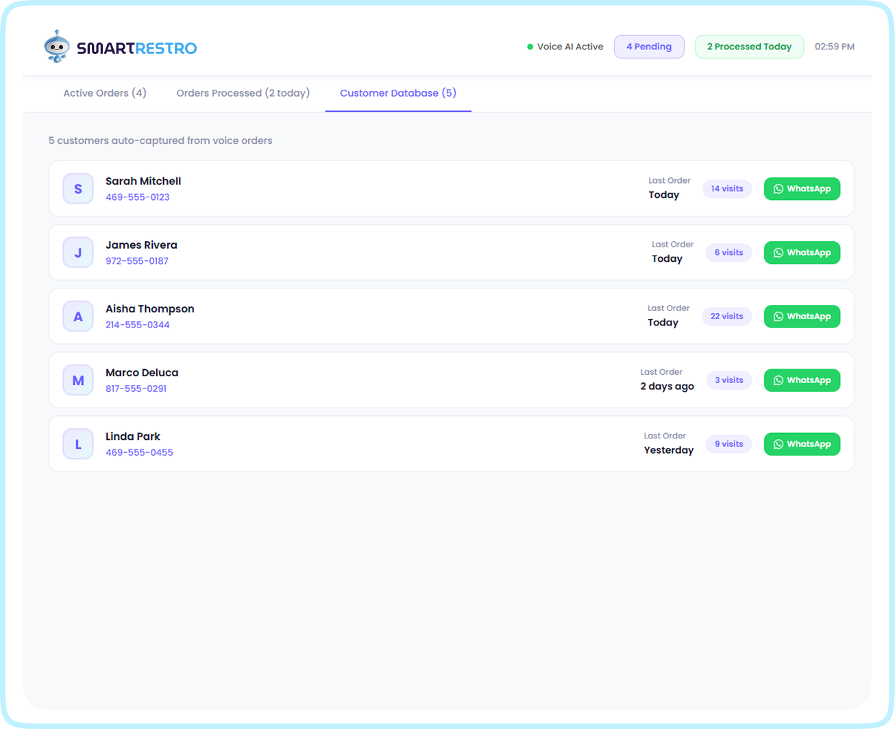Click the '5 customers auto-captured from voice orders' text
Image resolution: width=895 pixels, height=729 pixels.
coord(160,140)
